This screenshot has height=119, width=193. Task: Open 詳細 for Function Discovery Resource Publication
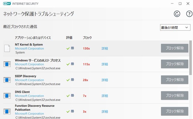tap(105, 112)
